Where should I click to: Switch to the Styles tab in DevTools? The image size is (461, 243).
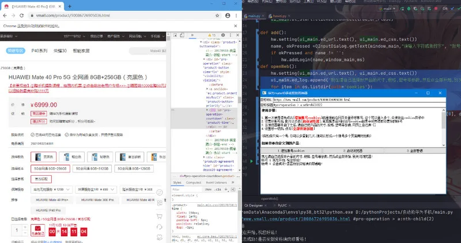tap(177, 182)
